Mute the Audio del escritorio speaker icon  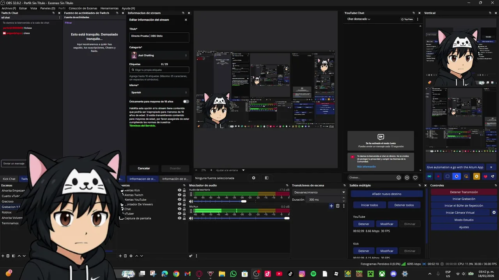191,201
